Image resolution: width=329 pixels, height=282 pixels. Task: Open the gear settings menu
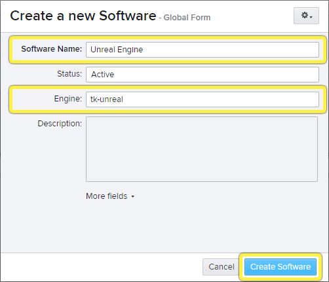click(306, 16)
